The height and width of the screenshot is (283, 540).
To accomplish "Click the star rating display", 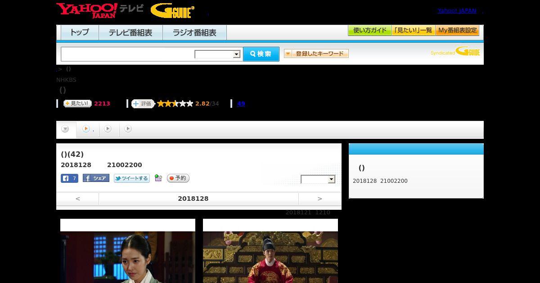I will pyautogui.click(x=175, y=104).
